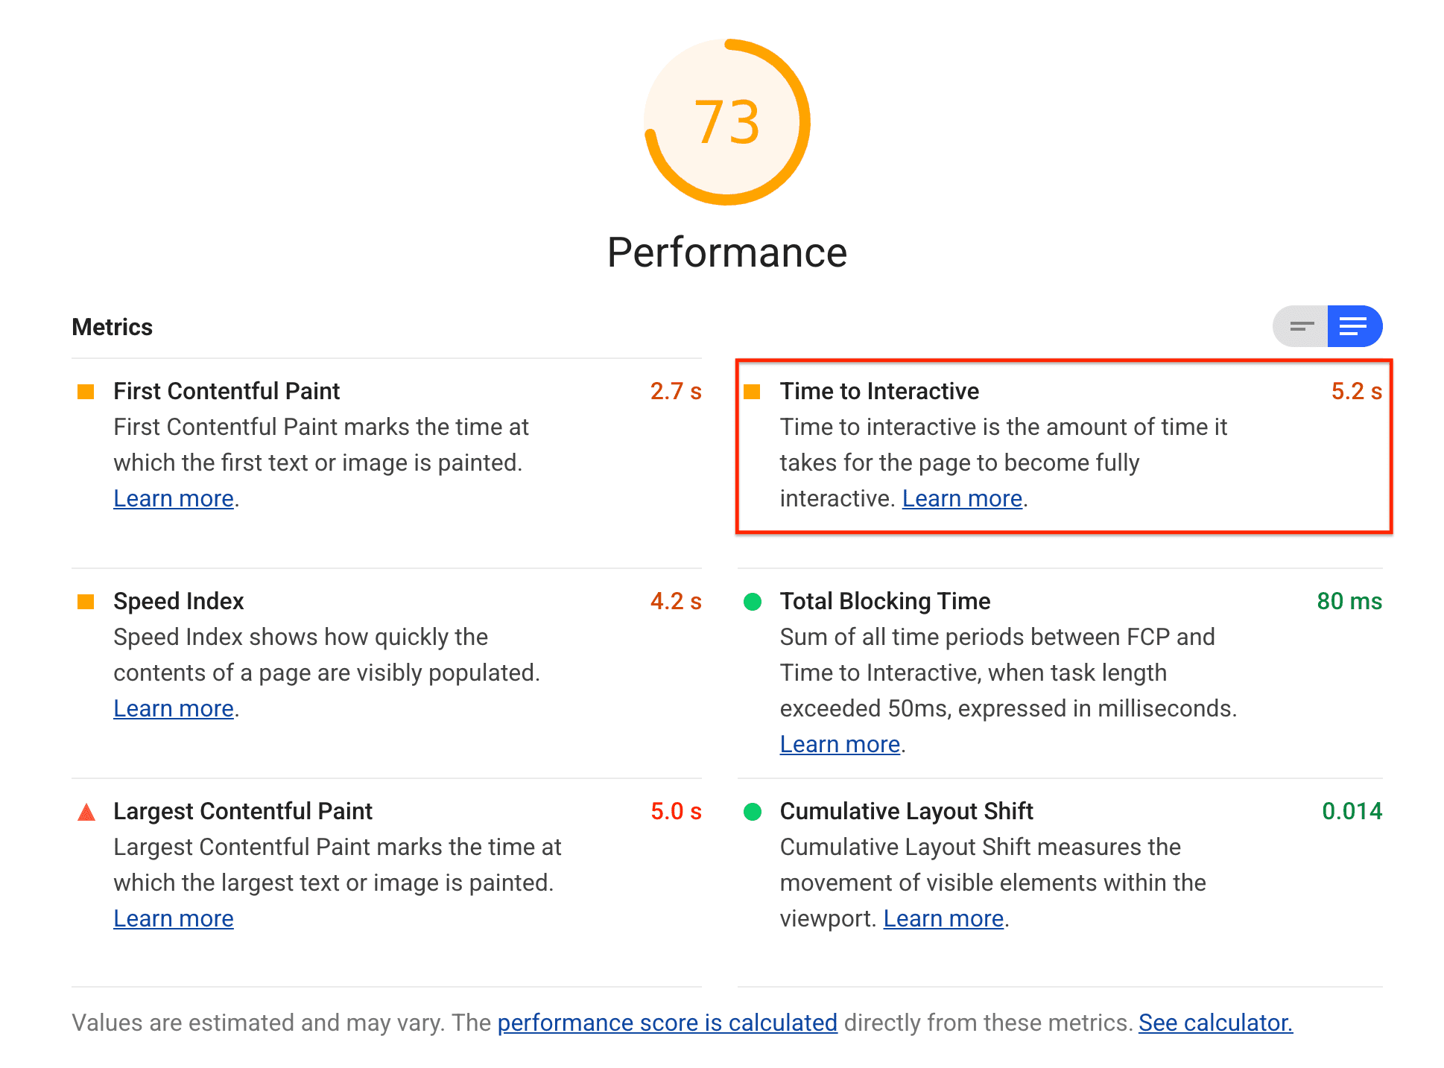Click the Speed Index warning icon
This screenshot has height=1068, width=1444.
(89, 603)
